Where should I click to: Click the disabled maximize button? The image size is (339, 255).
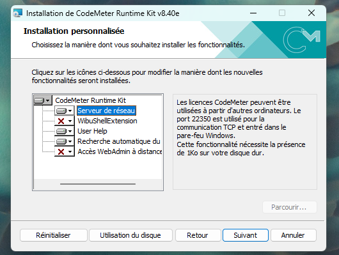pyautogui.click(x=282, y=13)
